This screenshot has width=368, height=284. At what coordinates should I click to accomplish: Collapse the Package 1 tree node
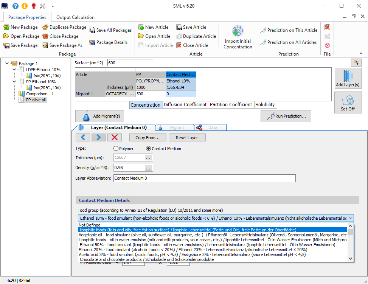pyautogui.click(x=7, y=64)
